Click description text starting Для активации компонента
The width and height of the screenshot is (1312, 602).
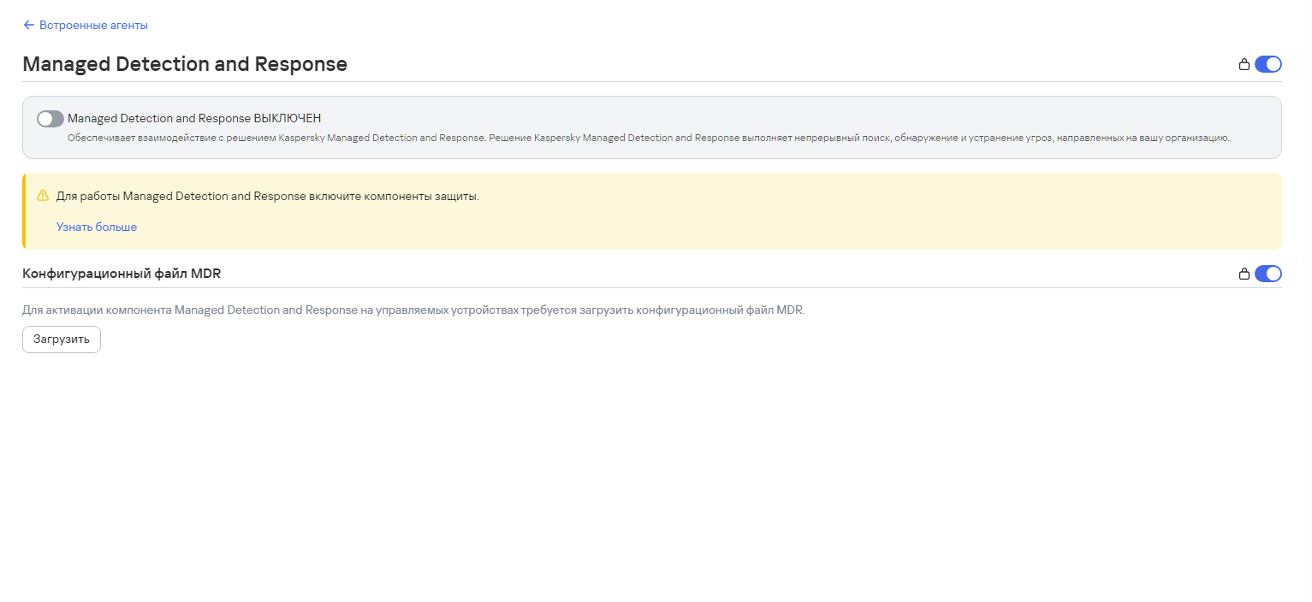(x=413, y=310)
